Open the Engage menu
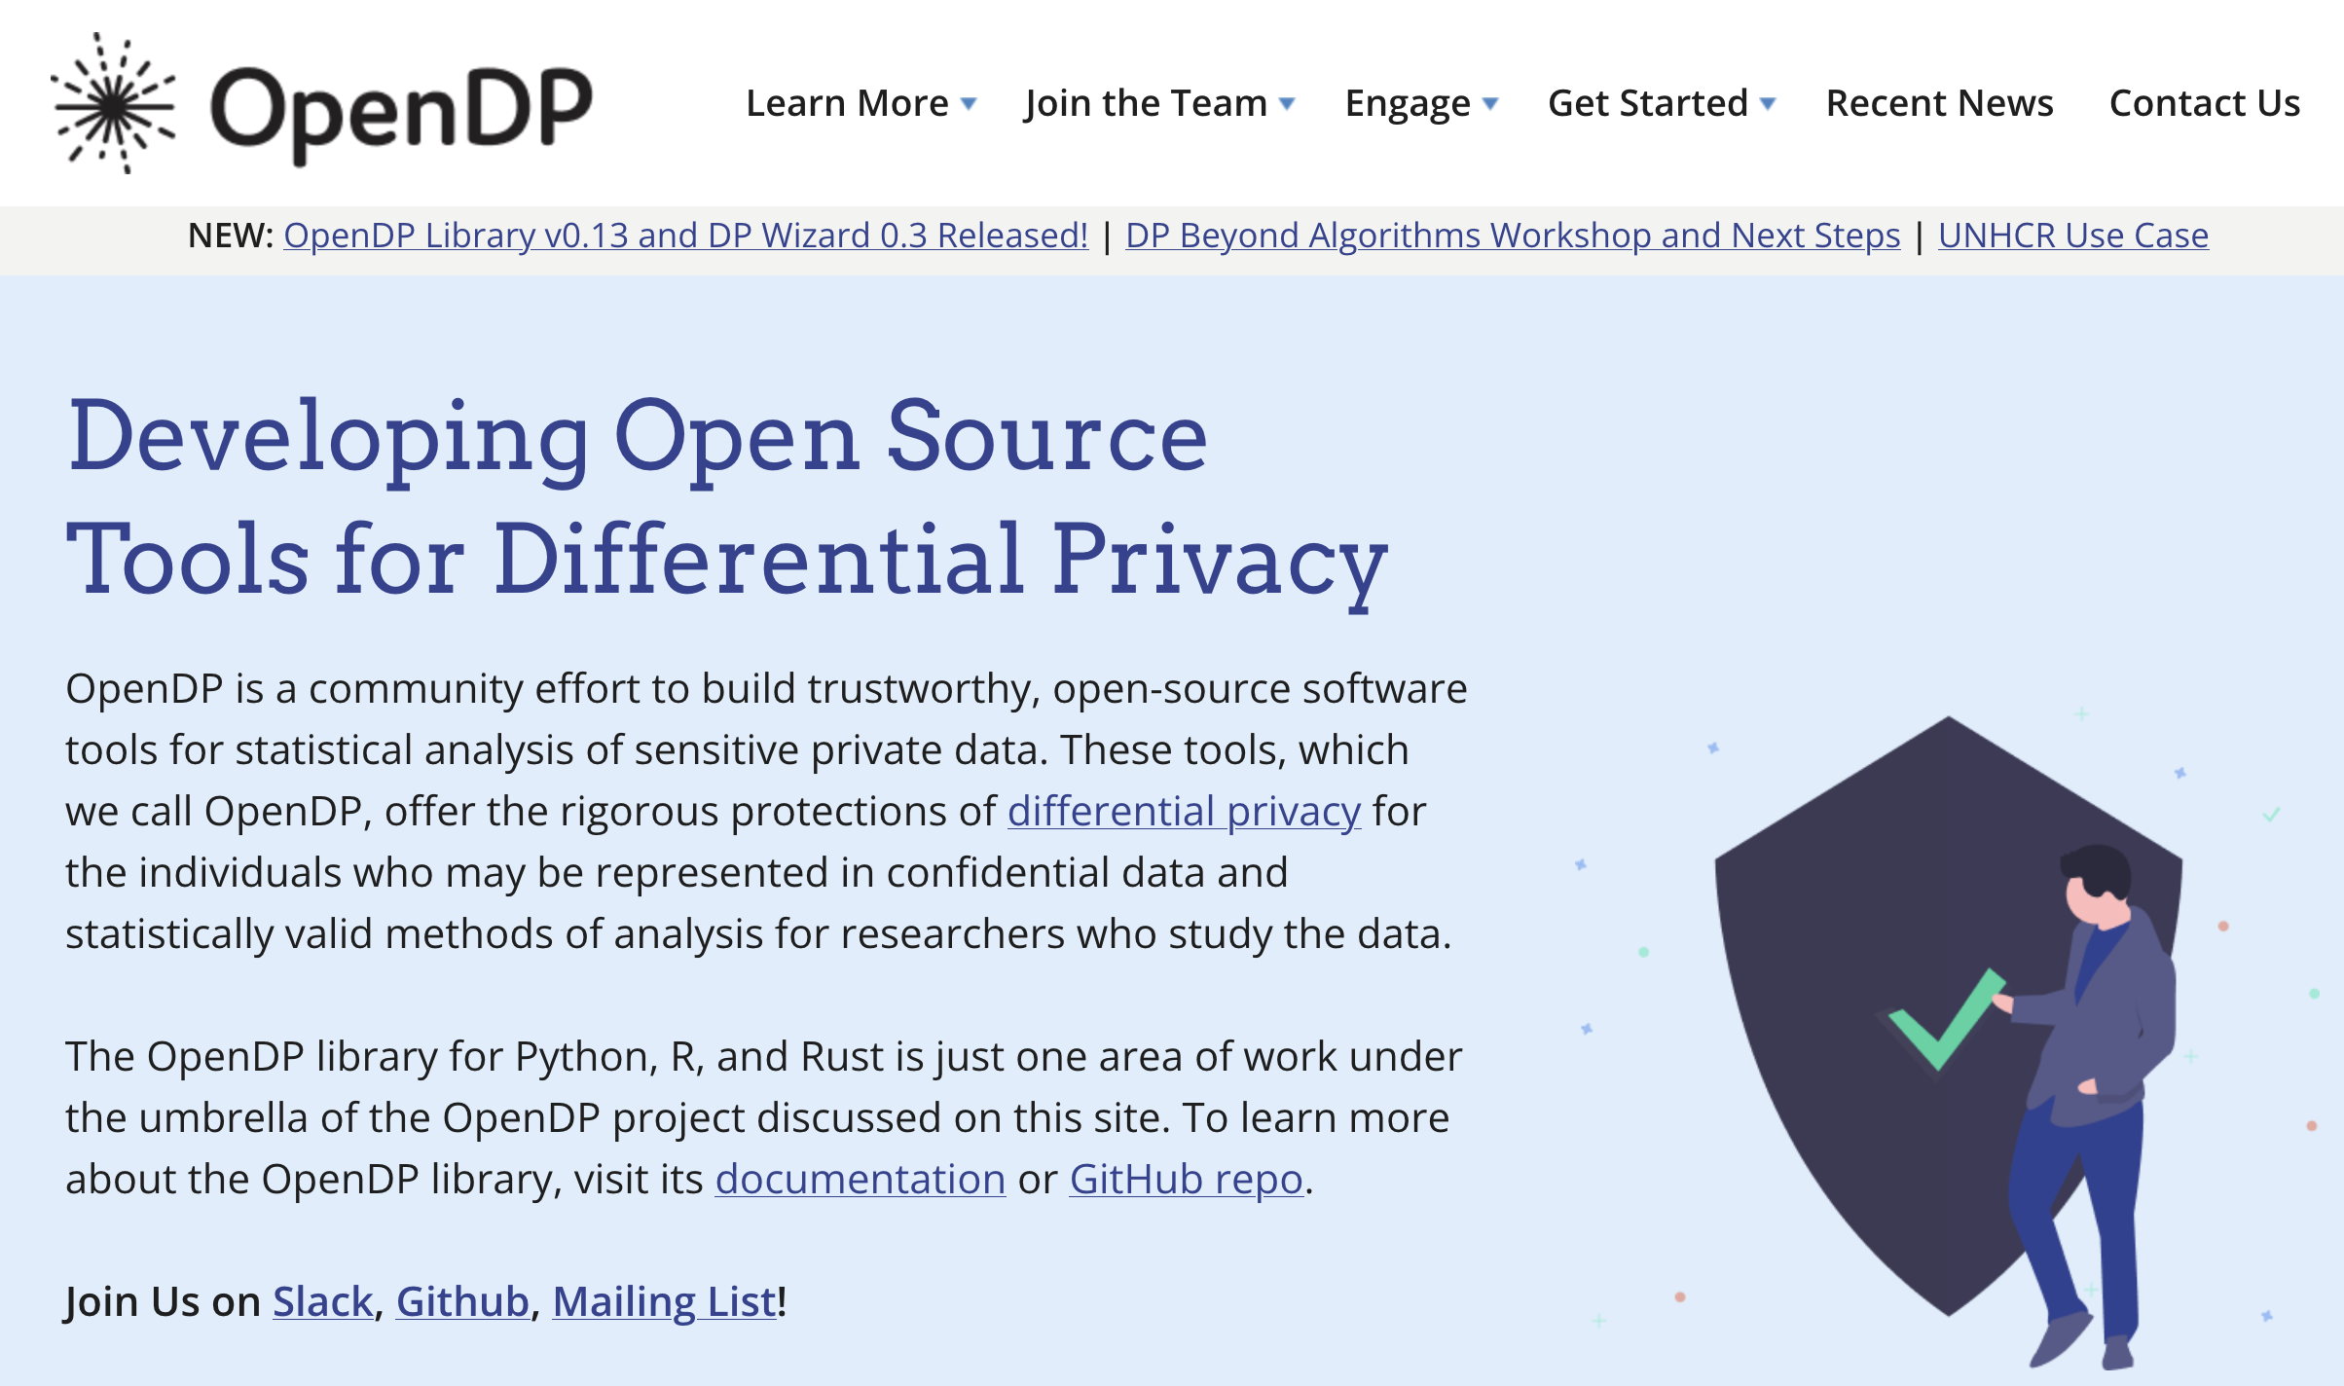Screen dimensions: 2344x1386 1408,103
